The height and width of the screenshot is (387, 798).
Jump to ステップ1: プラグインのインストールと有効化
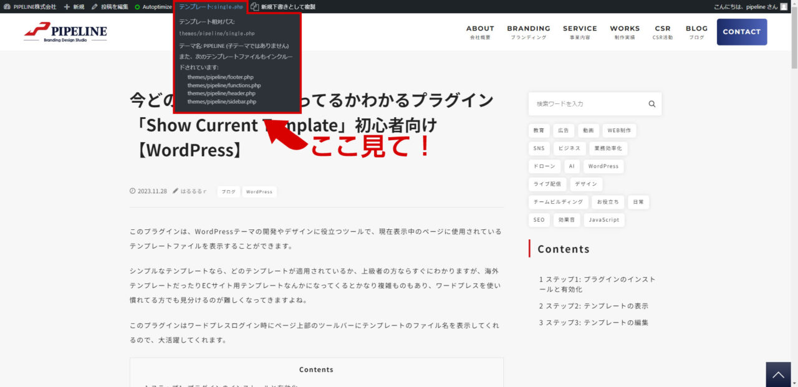click(597, 284)
